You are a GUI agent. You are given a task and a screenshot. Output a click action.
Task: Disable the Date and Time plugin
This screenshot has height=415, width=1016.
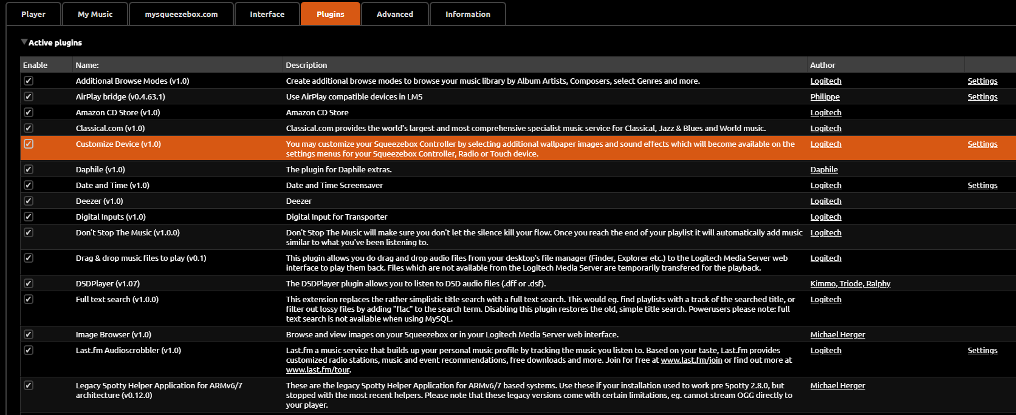pyautogui.click(x=29, y=185)
